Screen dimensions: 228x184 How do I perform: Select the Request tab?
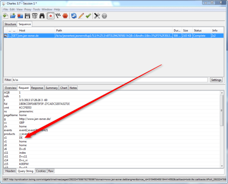point(24,88)
